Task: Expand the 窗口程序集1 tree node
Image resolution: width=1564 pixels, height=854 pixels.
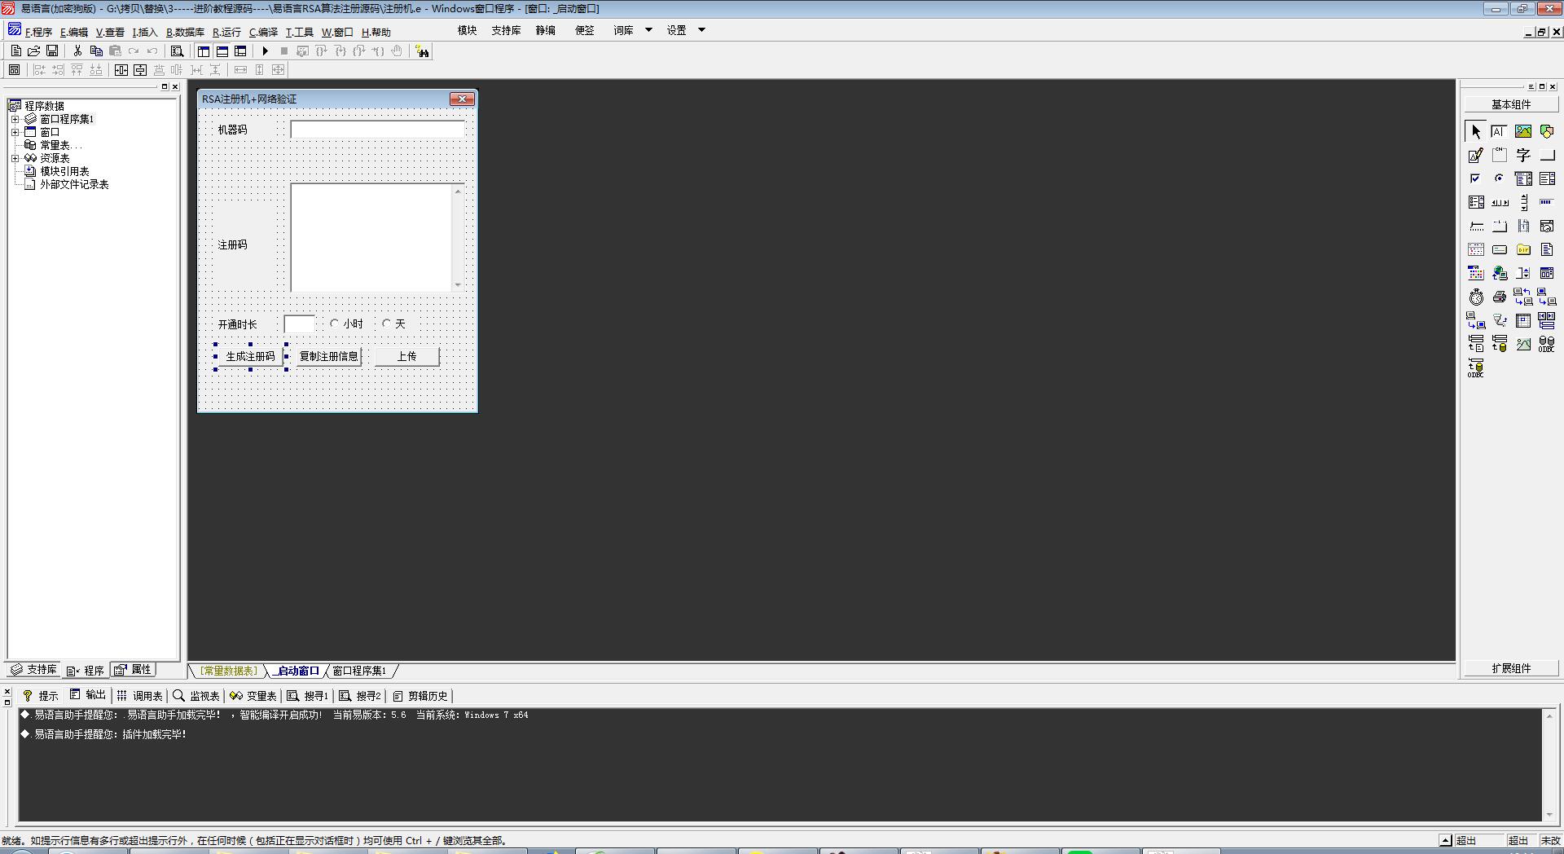Action: tap(15, 119)
